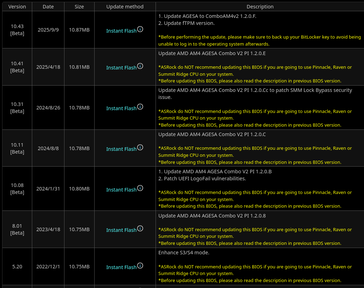
Task: Click Instant Flash link for BIOS 10.31
Action: 121,108
